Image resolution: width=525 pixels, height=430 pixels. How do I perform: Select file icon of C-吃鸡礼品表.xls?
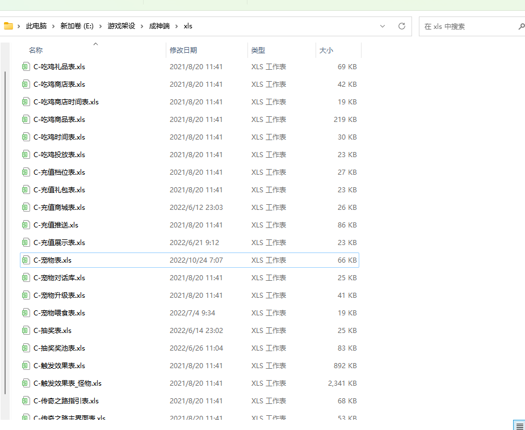coord(26,66)
